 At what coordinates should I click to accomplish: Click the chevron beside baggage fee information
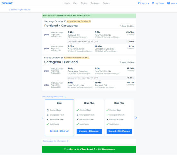point(68,141)
